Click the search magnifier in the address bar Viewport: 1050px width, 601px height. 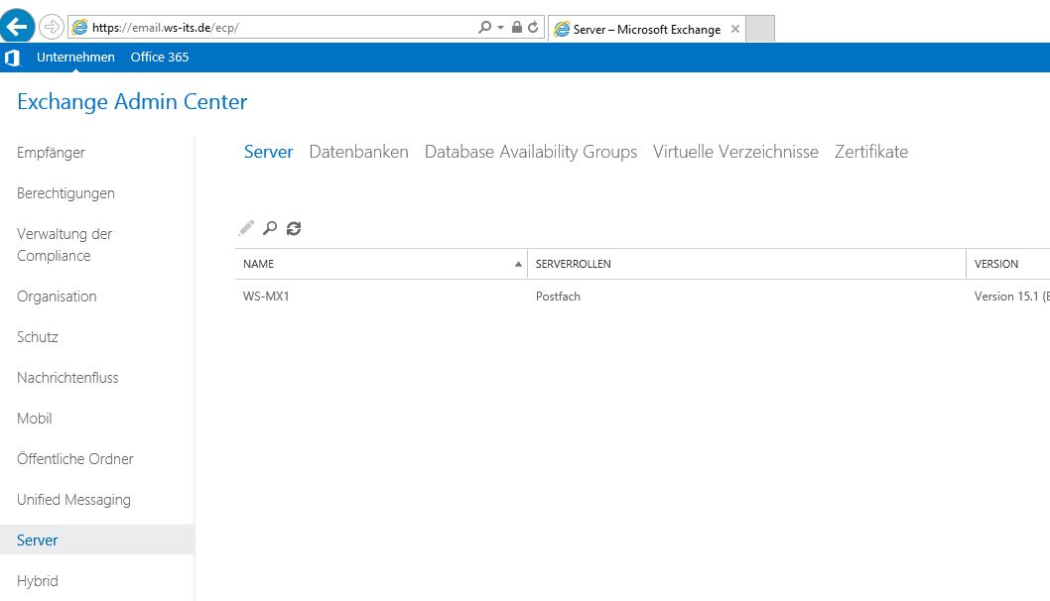tap(484, 27)
